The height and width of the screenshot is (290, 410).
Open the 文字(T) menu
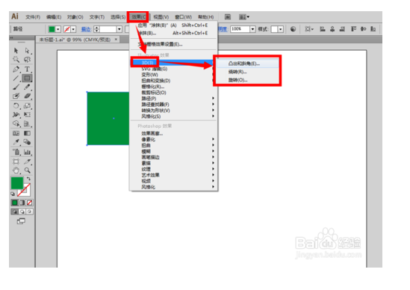[x=97, y=17]
